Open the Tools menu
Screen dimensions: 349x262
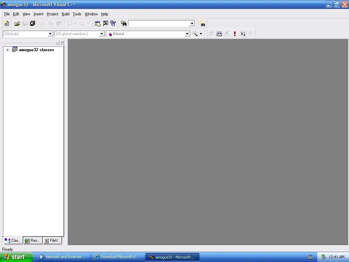coord(77,14)
